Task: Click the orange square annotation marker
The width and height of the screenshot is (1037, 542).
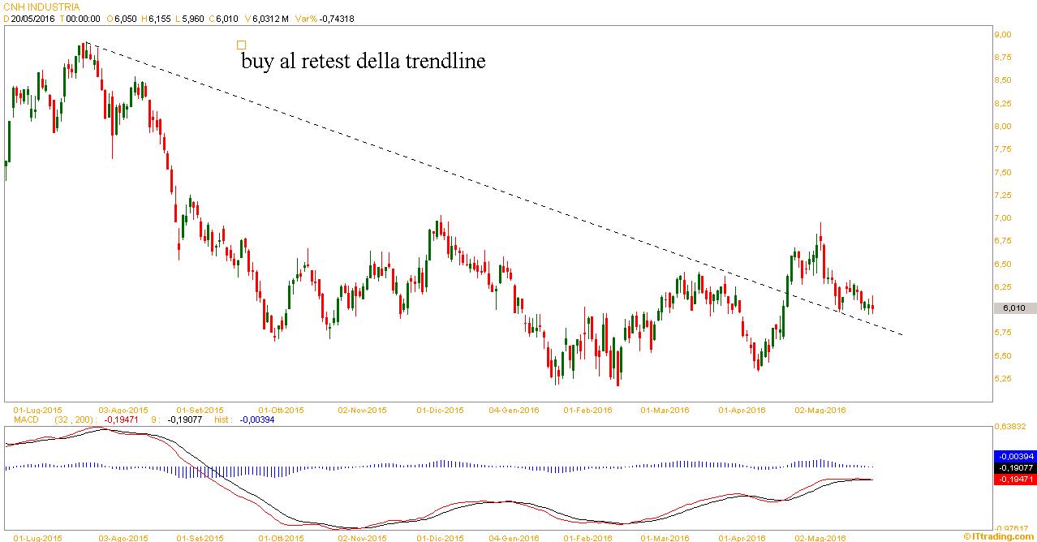Action: point(240,45)
